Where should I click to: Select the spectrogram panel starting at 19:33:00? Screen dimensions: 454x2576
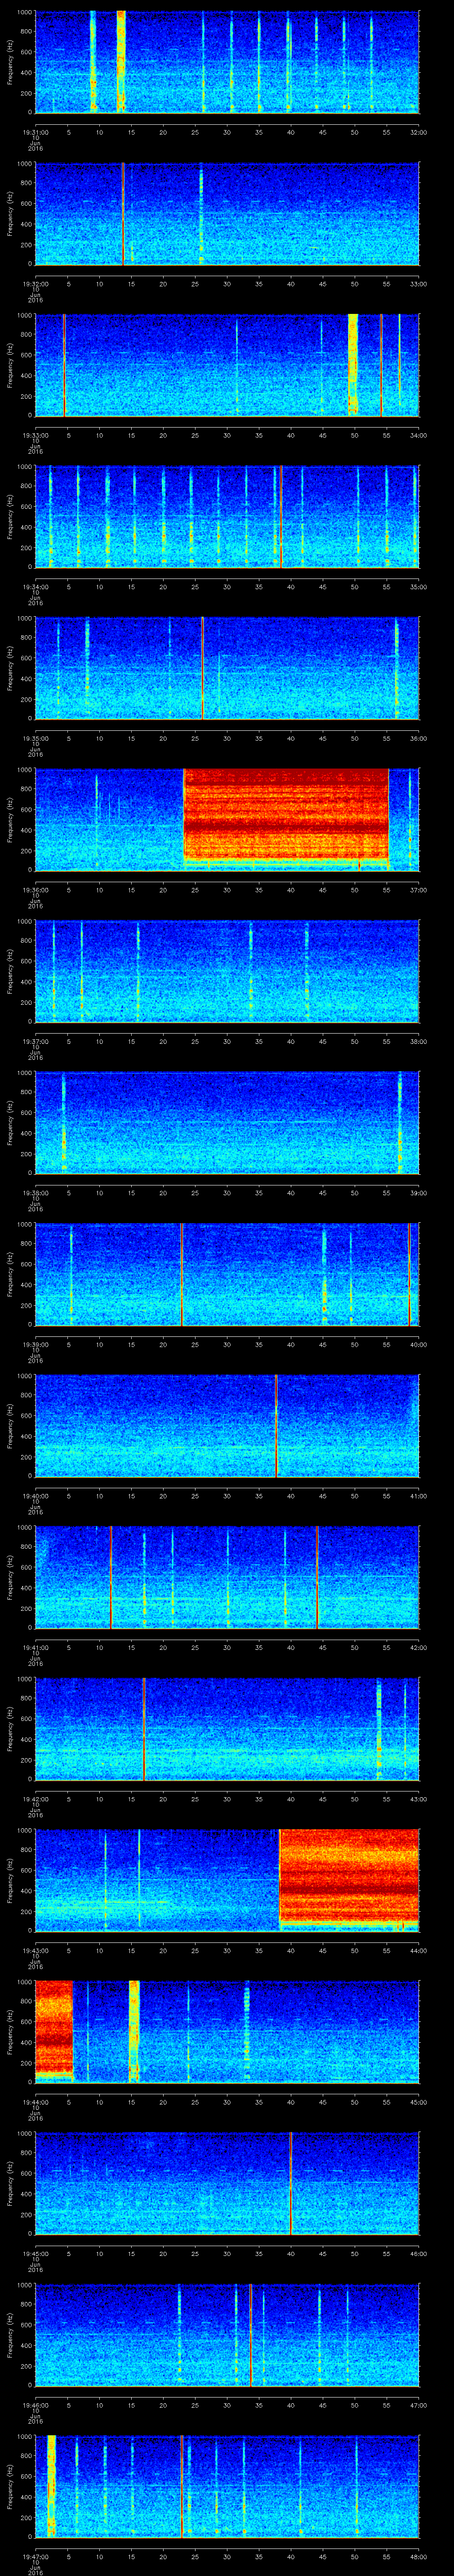(x=227, y=365)
